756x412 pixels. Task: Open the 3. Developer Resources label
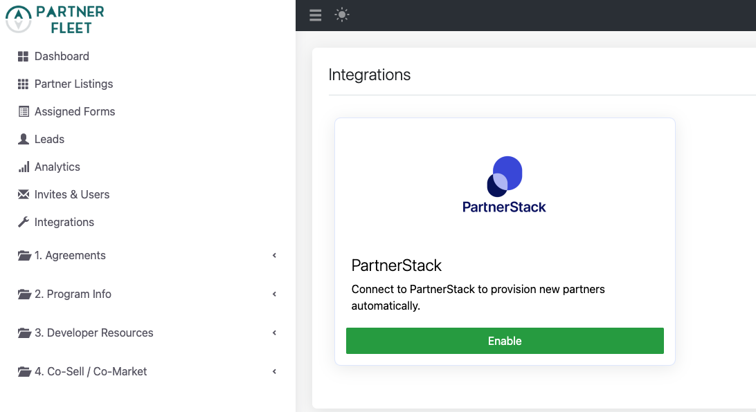[x=94, y=333]
